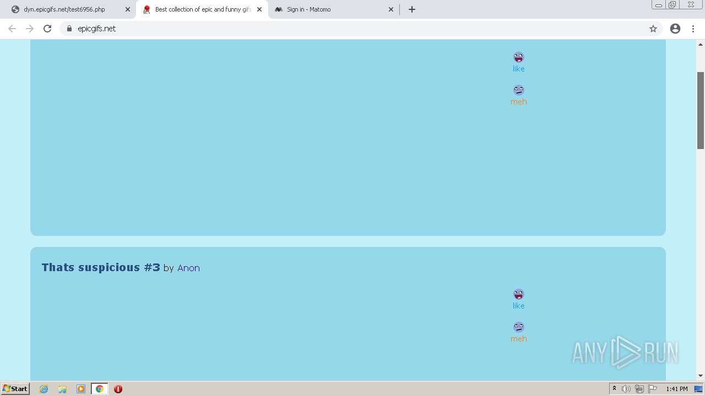Open Windows Explorer folder from the taskbar
Screen dimensions: 705x396
pos(62,389)
